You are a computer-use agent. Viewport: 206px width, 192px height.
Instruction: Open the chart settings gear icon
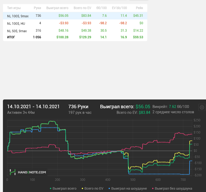(202, 107)
